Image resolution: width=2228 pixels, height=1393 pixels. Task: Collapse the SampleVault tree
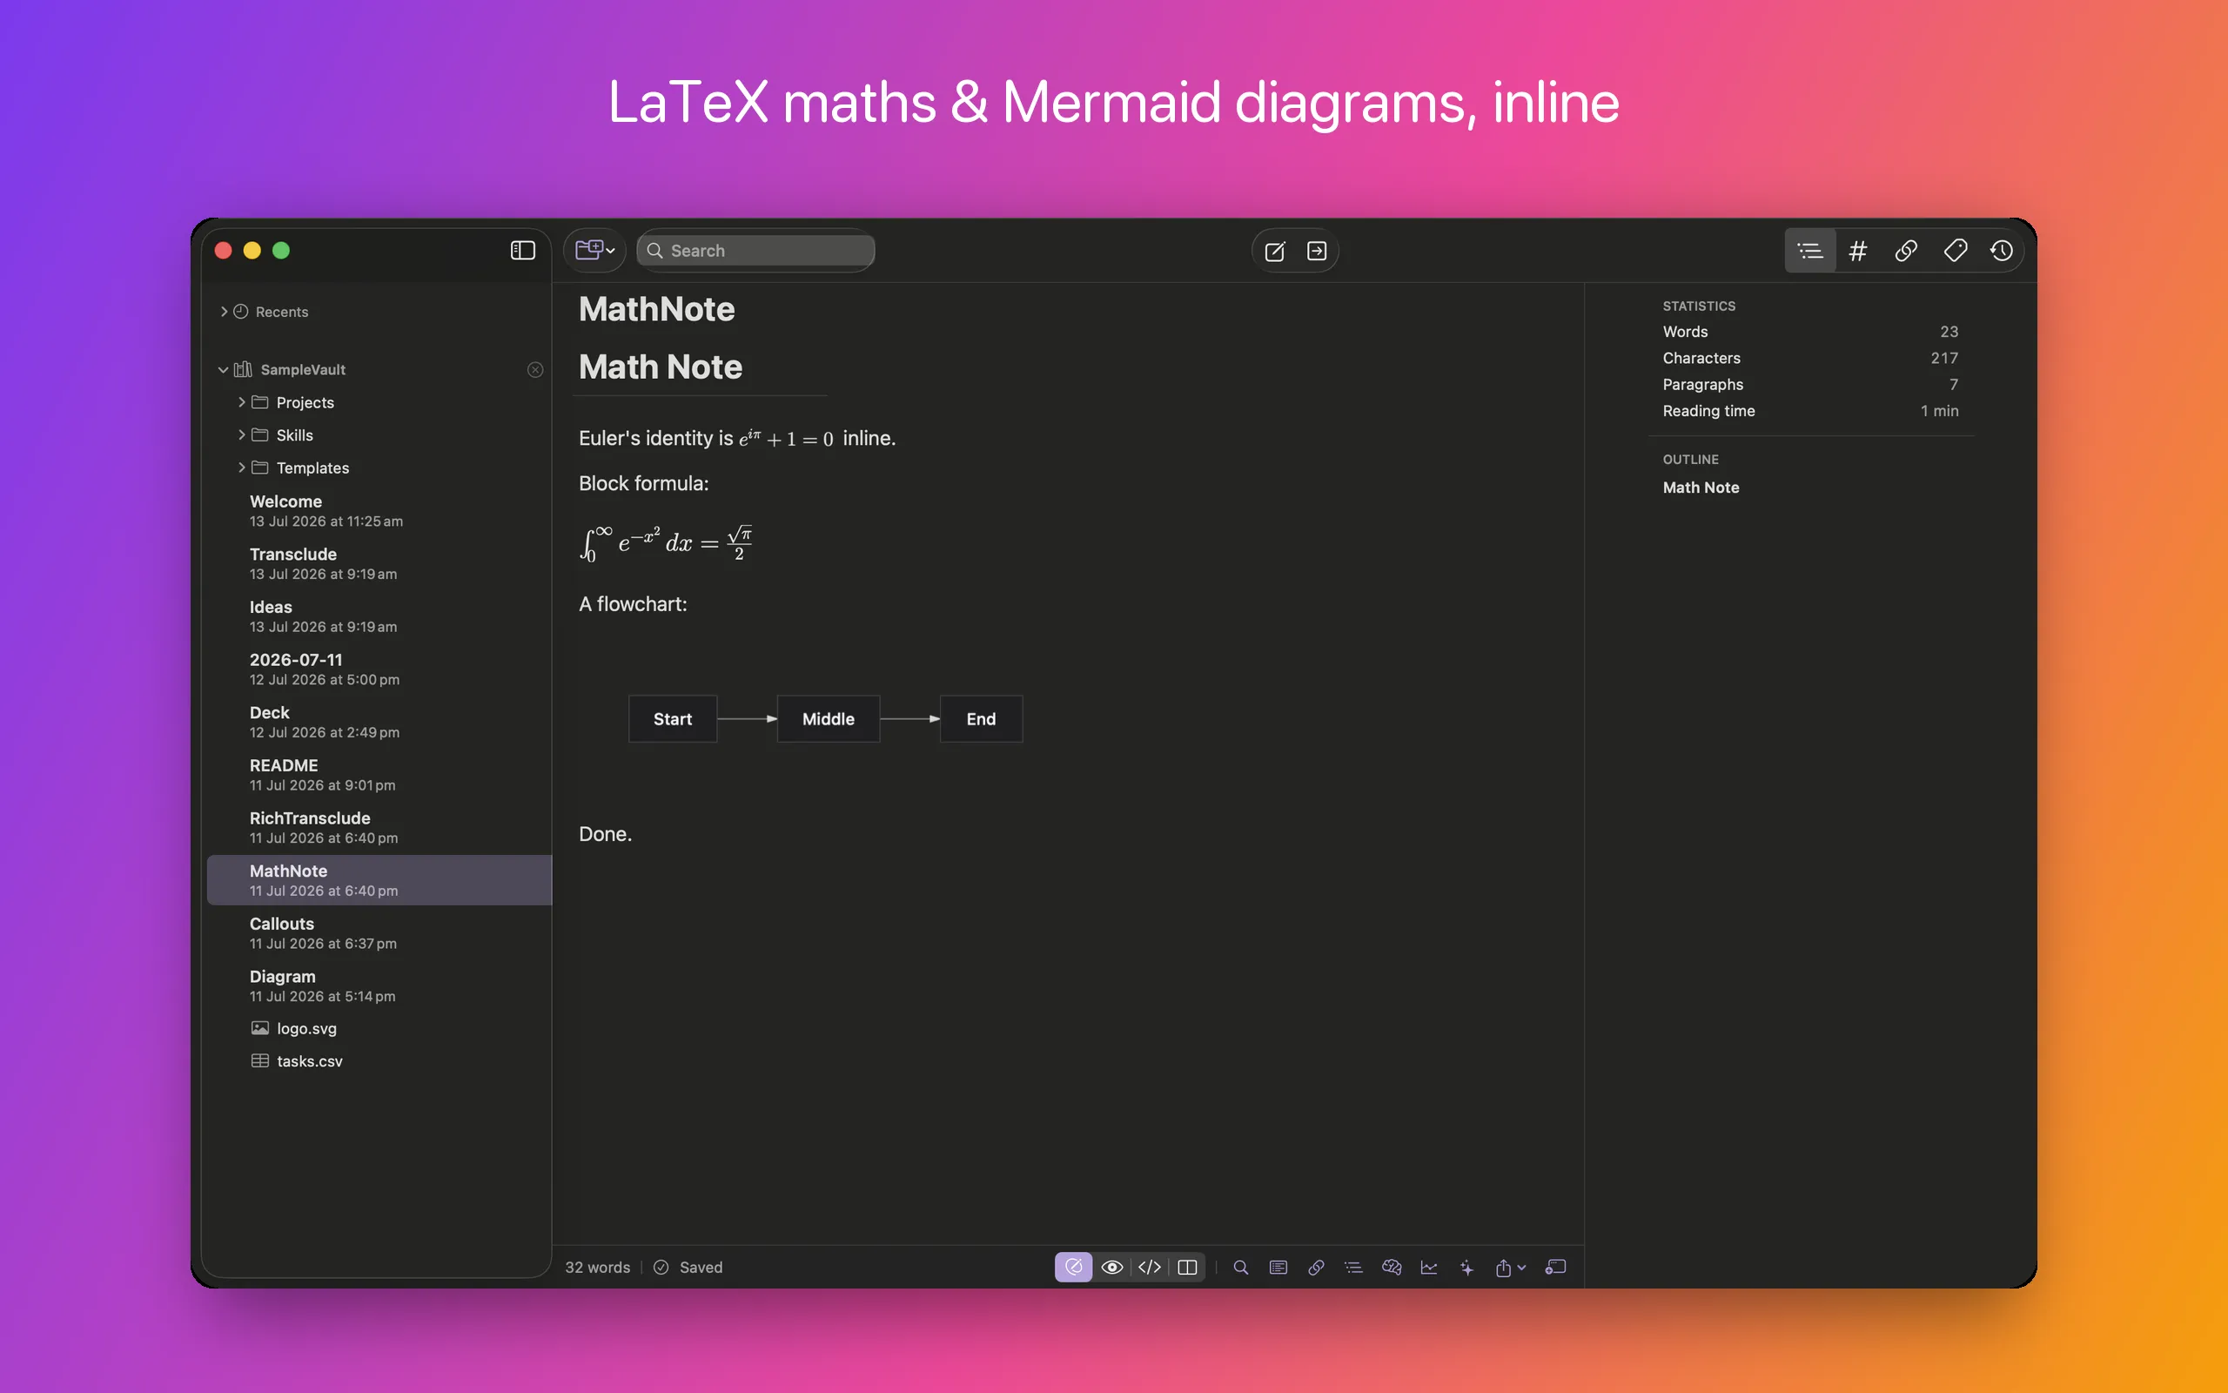[x=223, y=369]
